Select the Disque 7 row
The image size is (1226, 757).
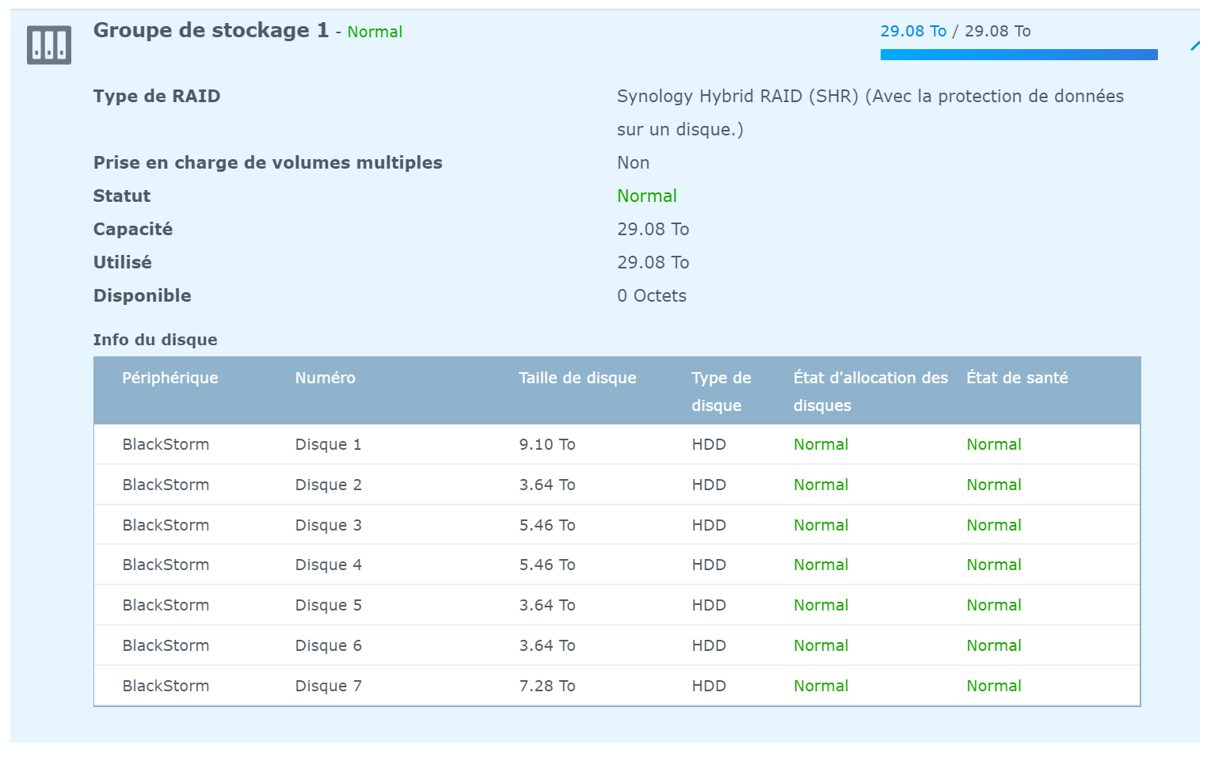pyautogui.click(x=328, y=687)
